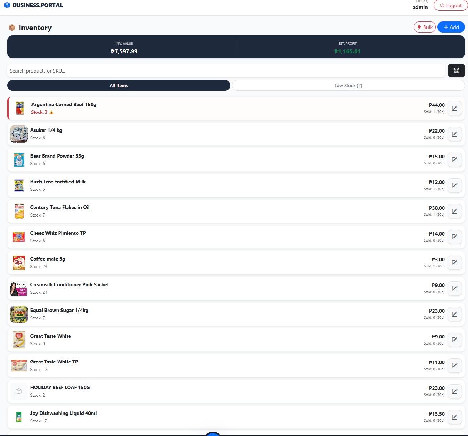Select the All Items tab

pos(118,85)
